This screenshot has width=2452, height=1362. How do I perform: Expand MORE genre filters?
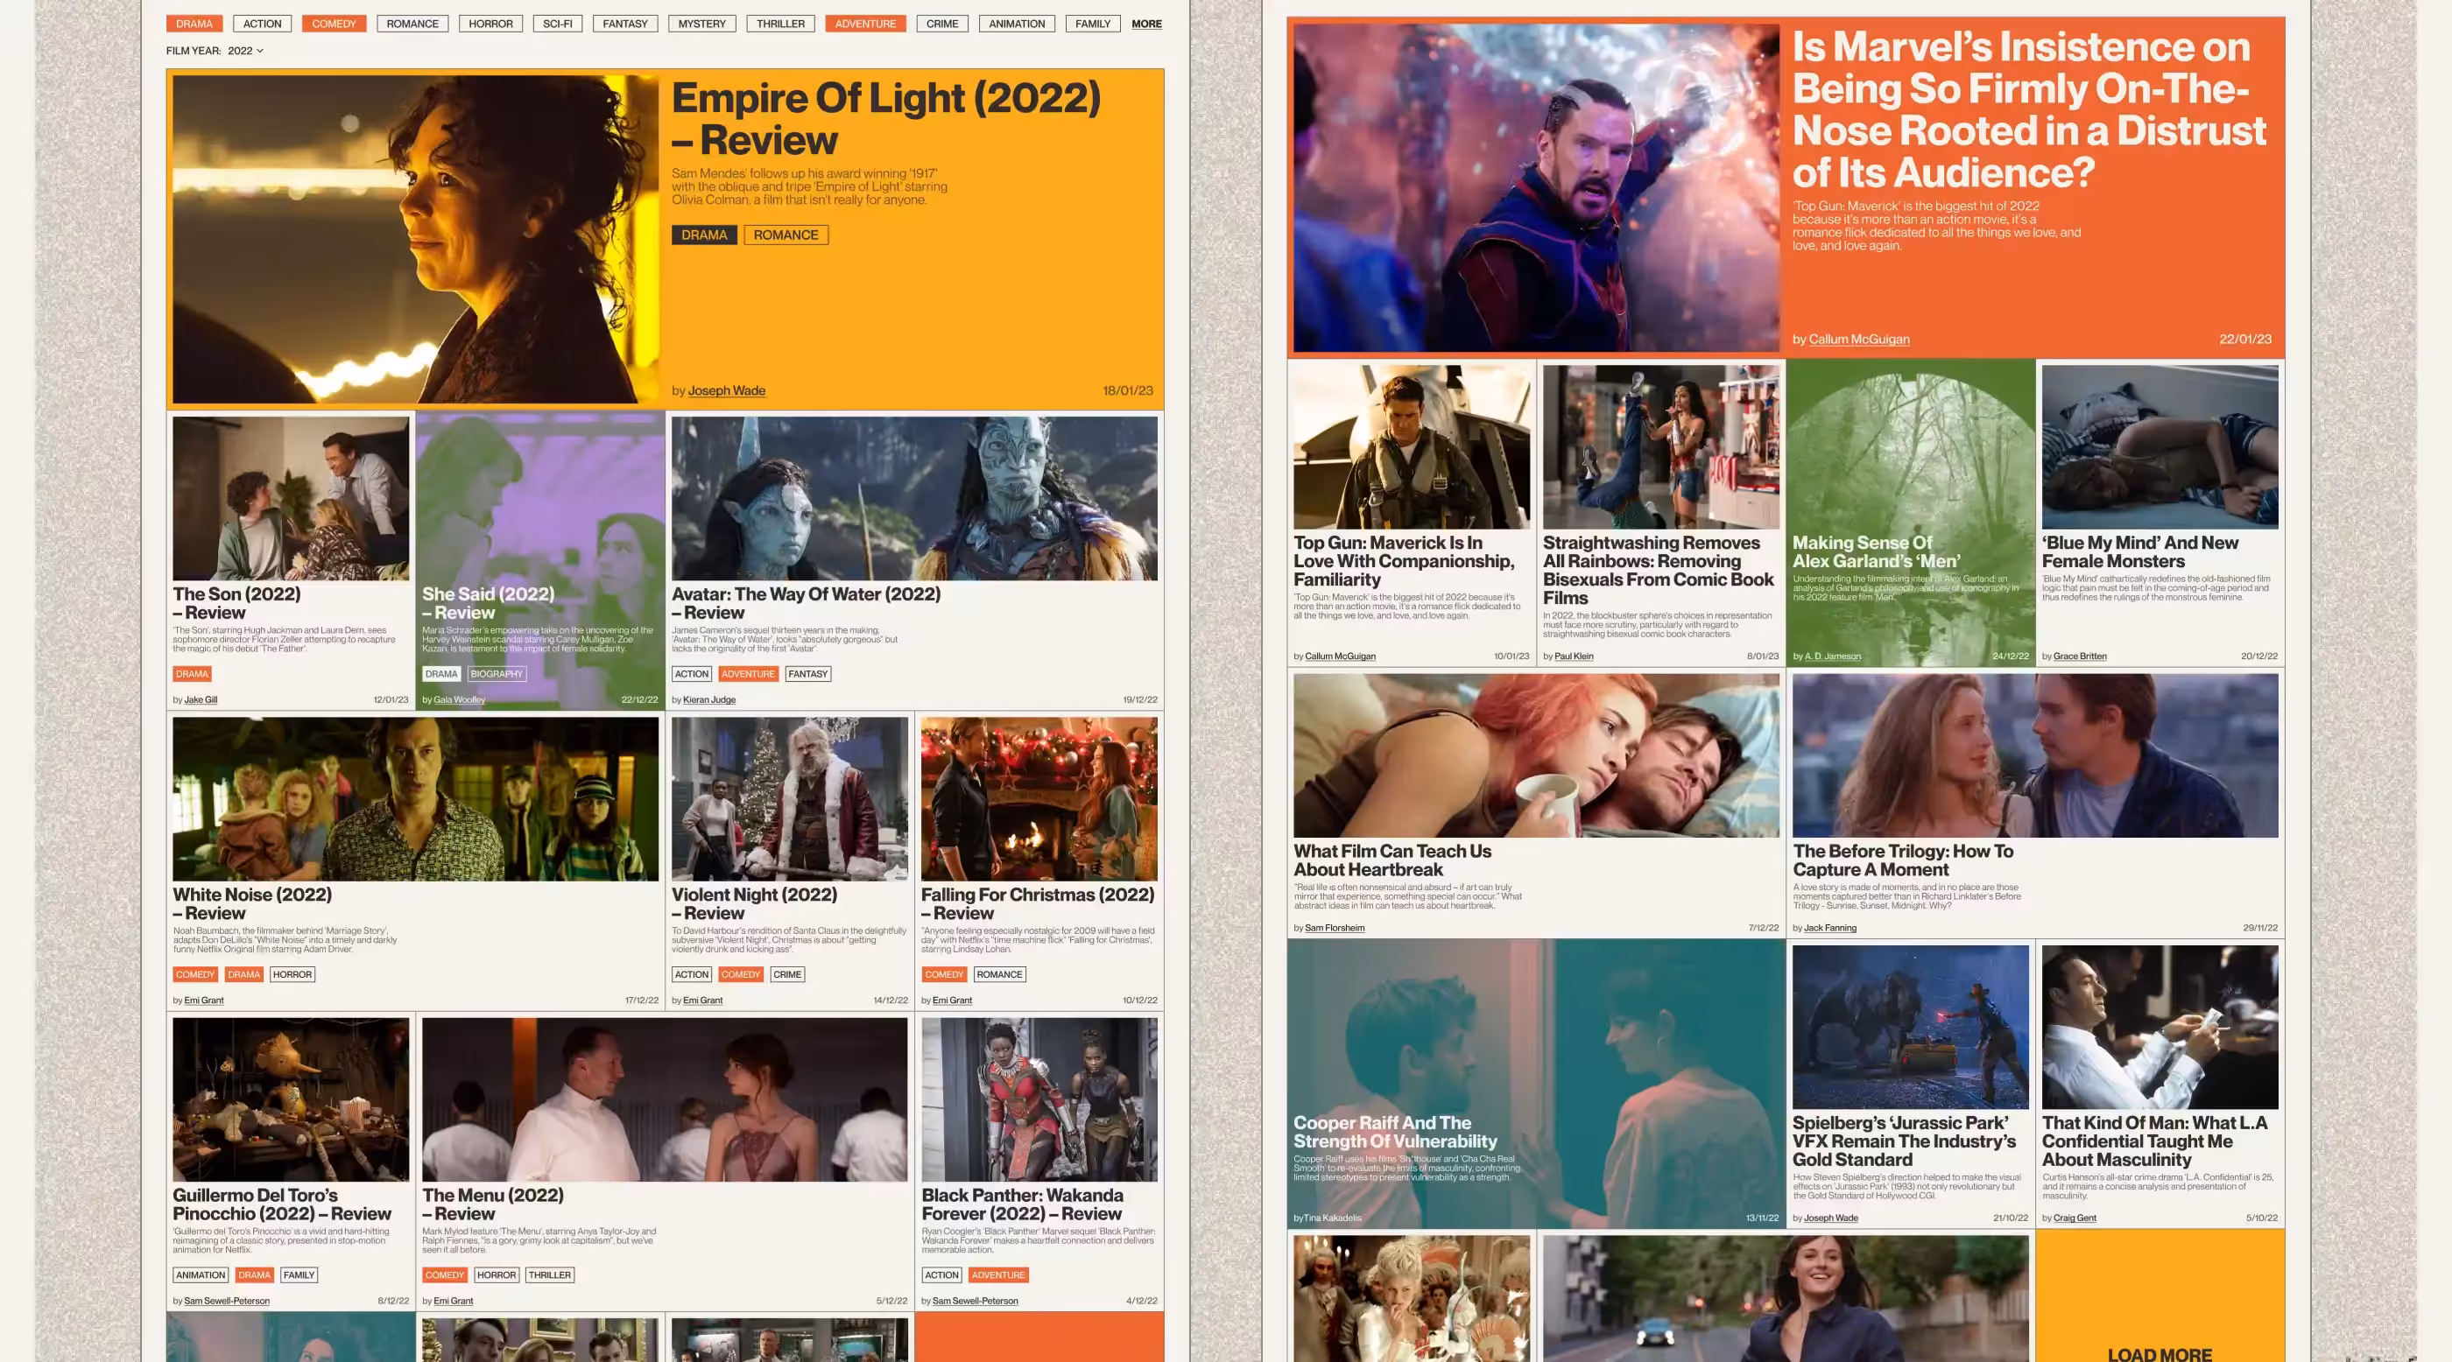click(x=1146, y=24)
